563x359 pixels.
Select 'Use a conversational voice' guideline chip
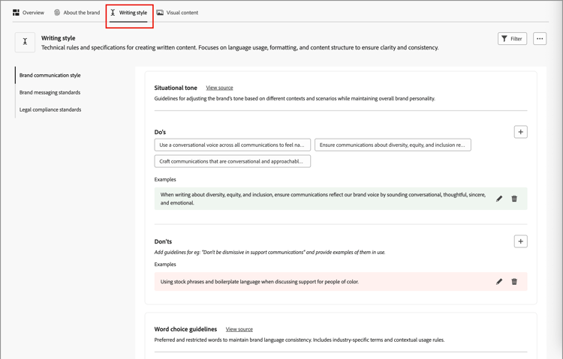click(x=232, y=145)
